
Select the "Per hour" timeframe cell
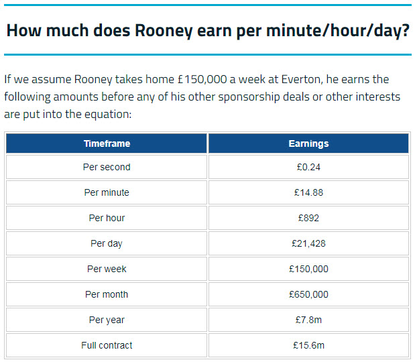tap(107, 218)
